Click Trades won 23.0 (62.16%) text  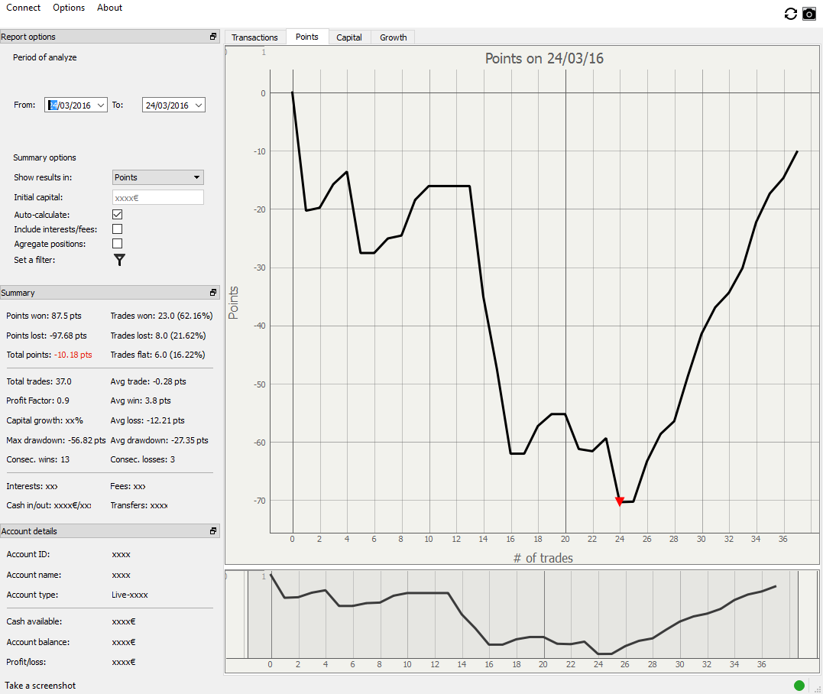(162, 316)
